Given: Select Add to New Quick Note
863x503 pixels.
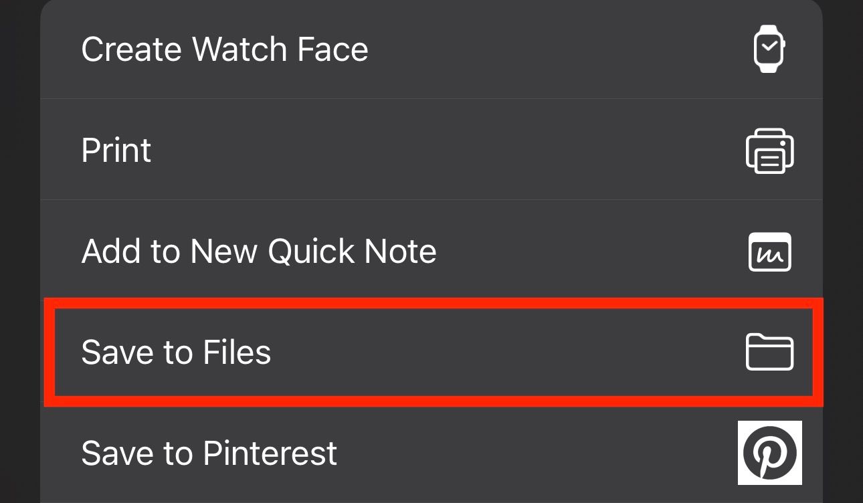Looking at the screenshot, I should pyautogui.click(x=428, y=252).
